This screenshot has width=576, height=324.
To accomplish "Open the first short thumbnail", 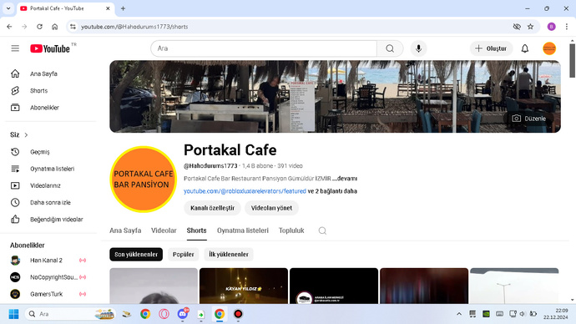I will (154, 286).
